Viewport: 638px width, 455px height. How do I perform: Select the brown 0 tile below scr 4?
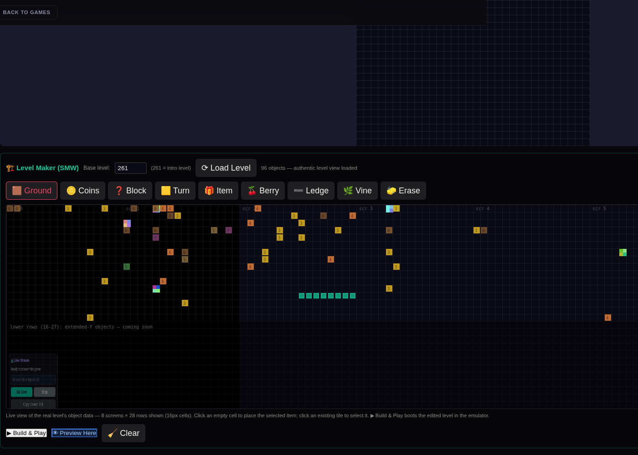pyautogui.click(x=484, y=230)
